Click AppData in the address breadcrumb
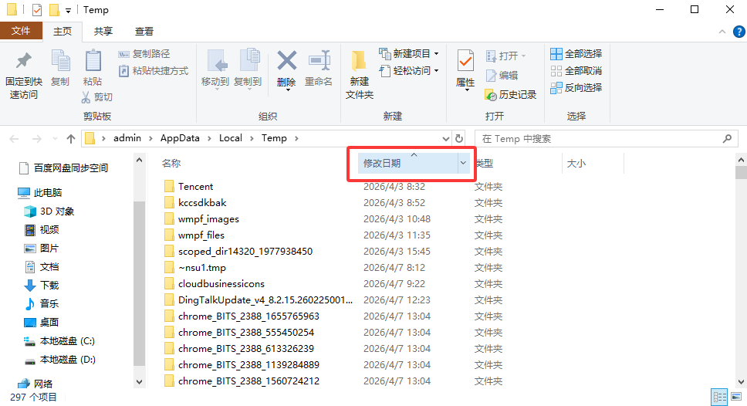The width and height of the screenshot is (747, 406). (x=180, y=138)
